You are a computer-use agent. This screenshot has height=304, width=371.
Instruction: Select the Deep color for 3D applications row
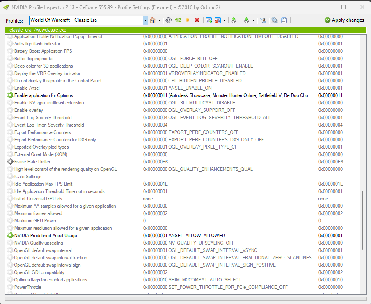(182, 66)
